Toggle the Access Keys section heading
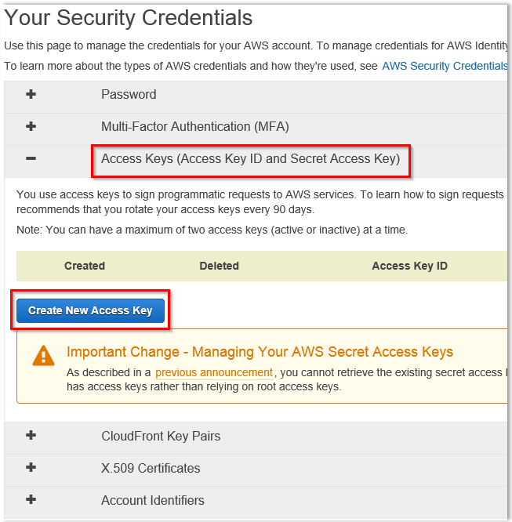The width and height of the screenshot is (512, 522). pos(250,159)
